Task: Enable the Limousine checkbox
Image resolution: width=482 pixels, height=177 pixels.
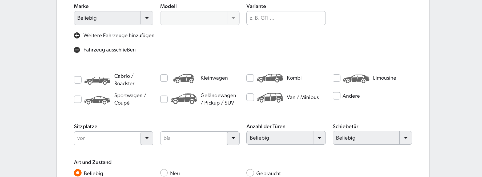Action: click(x=336, y=78)
